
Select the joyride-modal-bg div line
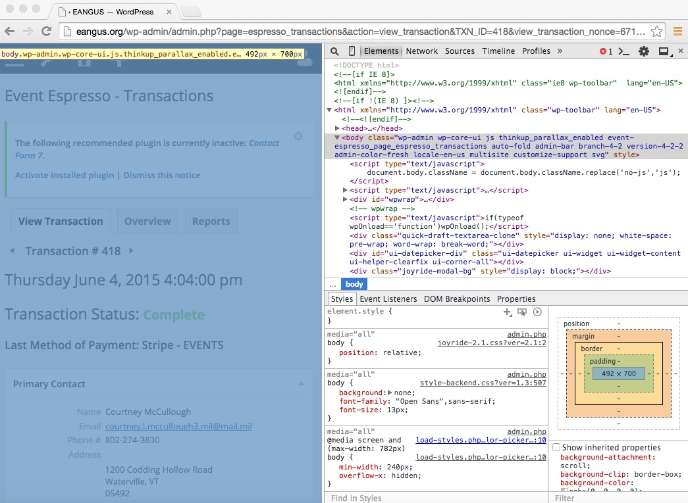coord(480,271)
